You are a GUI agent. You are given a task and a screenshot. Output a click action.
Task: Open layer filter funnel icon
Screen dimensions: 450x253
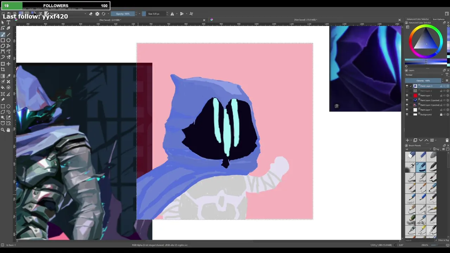click(x=447, y=75)
